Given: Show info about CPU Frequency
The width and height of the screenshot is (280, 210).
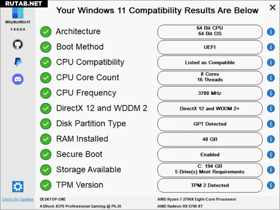Looking at the screenshot, I should pos(271,93).
